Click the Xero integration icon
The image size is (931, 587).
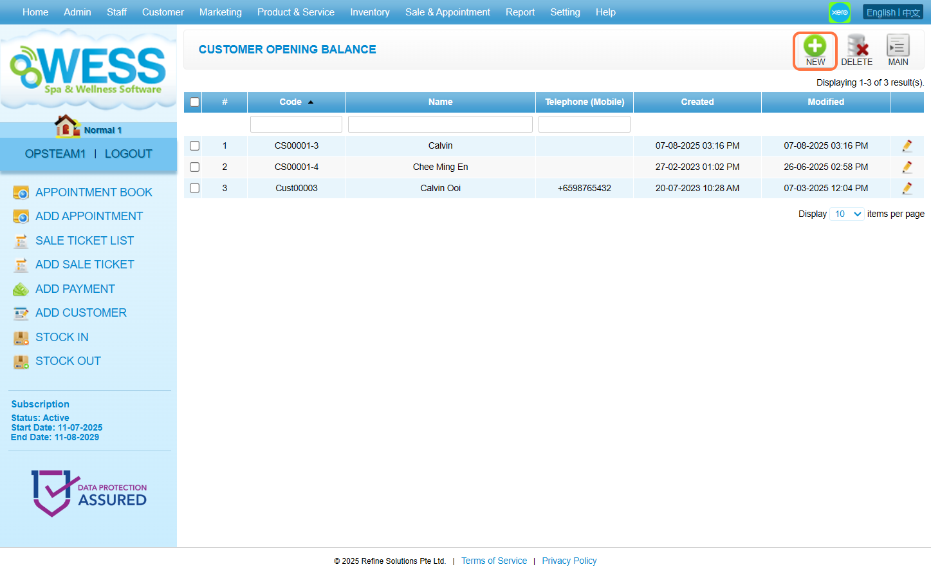[839, 12]
